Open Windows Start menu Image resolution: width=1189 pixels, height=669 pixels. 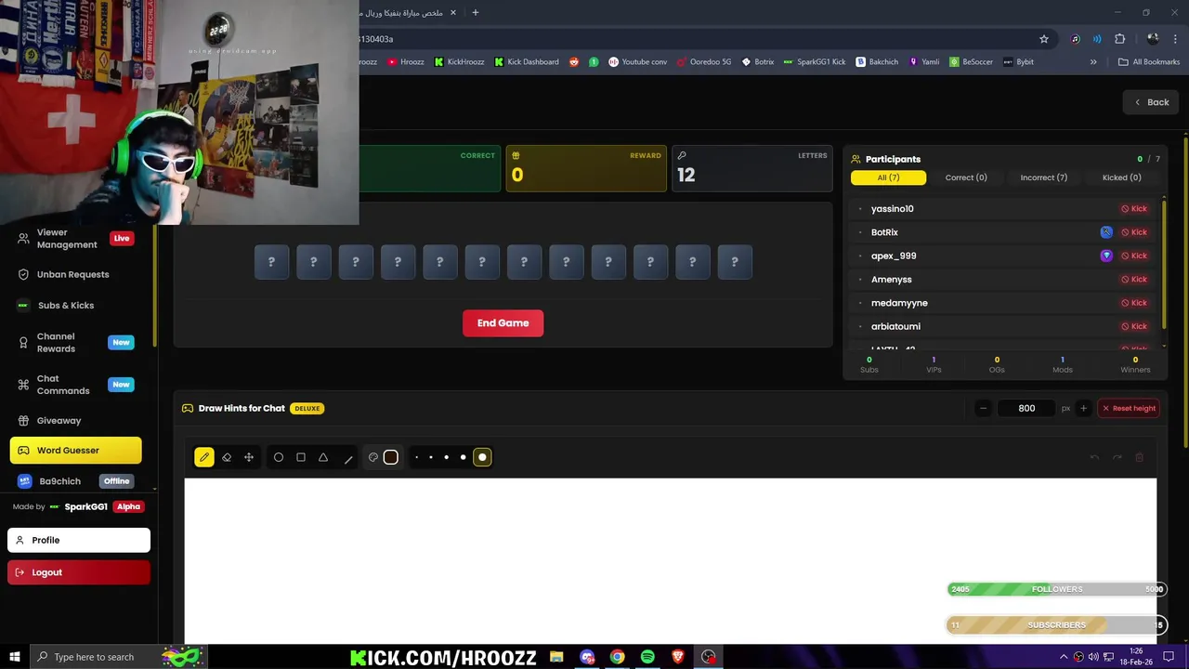pos(15,657)
